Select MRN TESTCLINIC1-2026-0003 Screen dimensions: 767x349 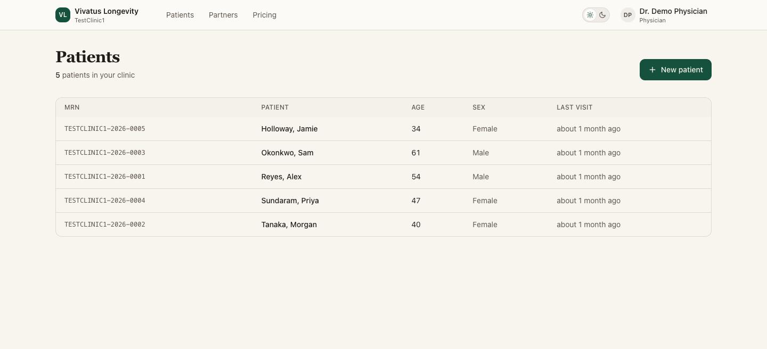(105, 153)
